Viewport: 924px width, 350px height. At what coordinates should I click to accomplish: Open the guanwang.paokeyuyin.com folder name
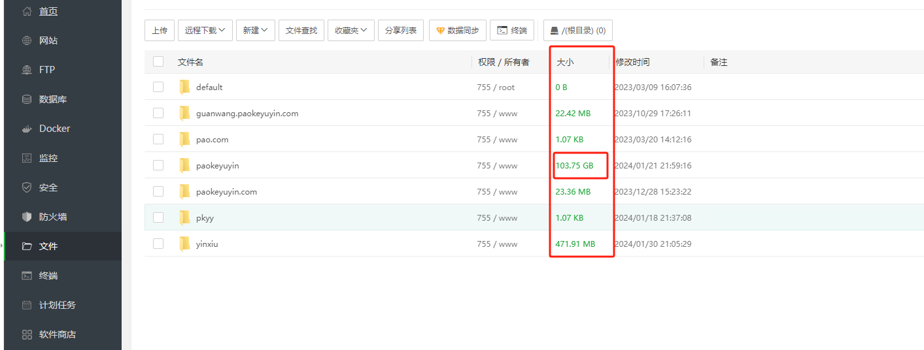coord(247,114)
